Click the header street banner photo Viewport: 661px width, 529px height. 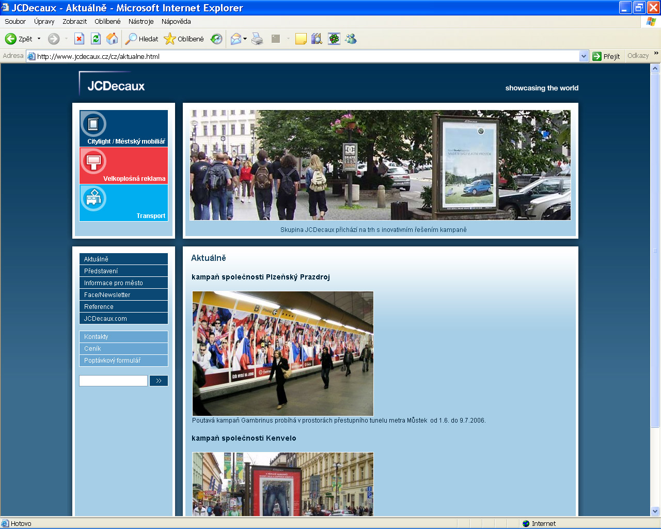pos(380,165)
